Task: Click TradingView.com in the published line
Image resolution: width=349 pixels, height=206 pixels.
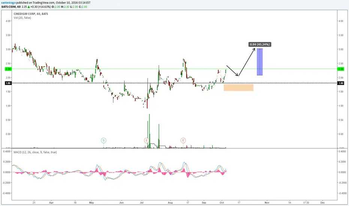Action: pyautogui.click(x=43, y=3)
